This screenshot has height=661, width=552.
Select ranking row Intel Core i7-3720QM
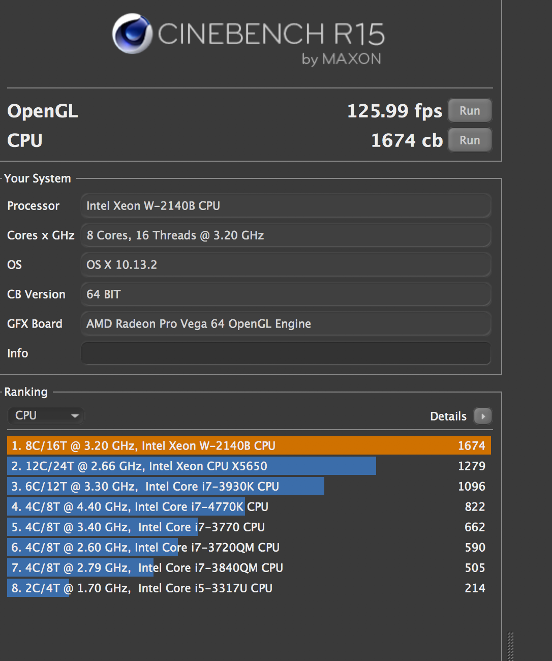[249, 548]
